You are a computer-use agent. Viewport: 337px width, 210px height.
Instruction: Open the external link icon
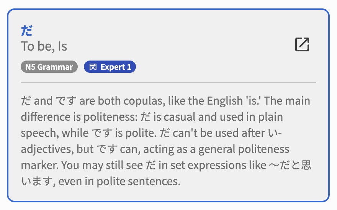coord(302,45)
